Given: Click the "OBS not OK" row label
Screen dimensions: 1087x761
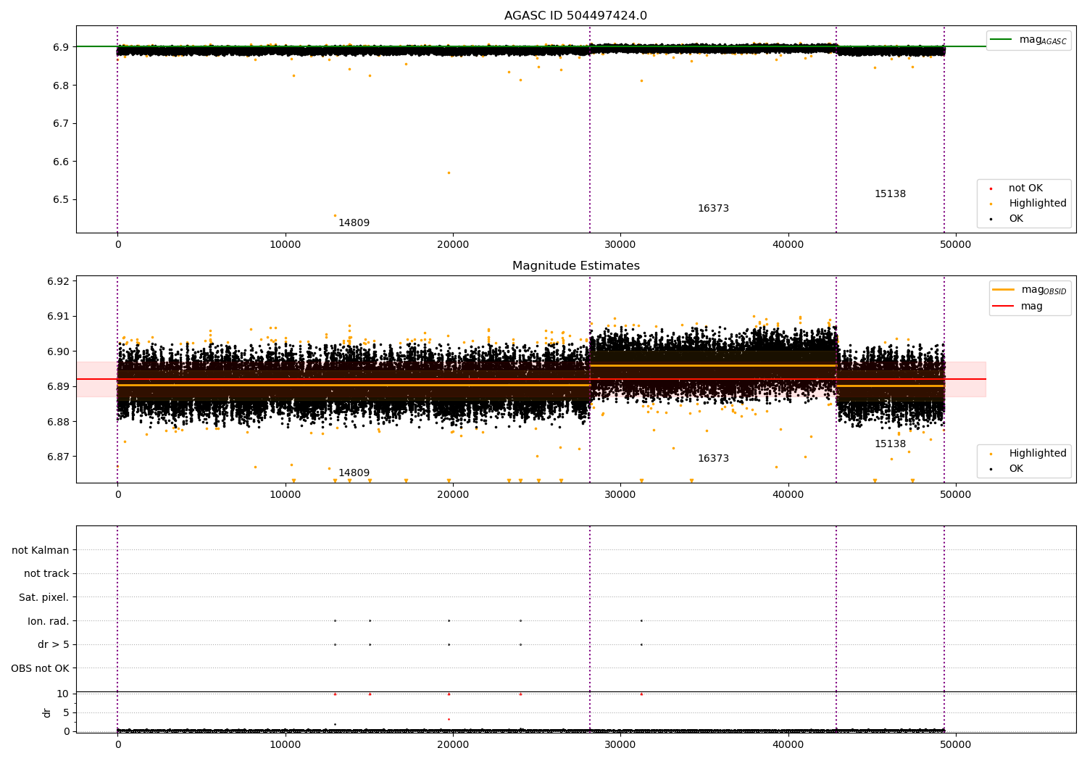Looking at the screenshot, I should pos(40,668).
